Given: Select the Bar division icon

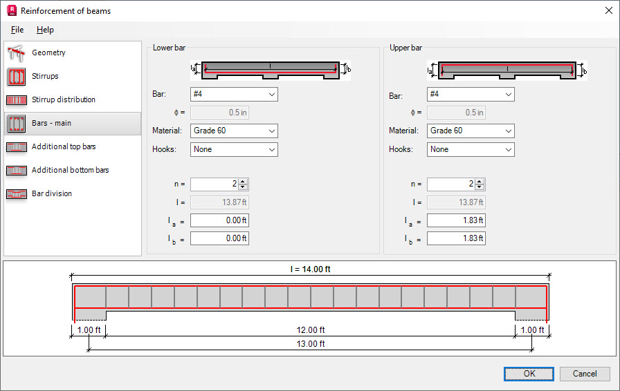Looking at the screenshot, I should 16,194.
